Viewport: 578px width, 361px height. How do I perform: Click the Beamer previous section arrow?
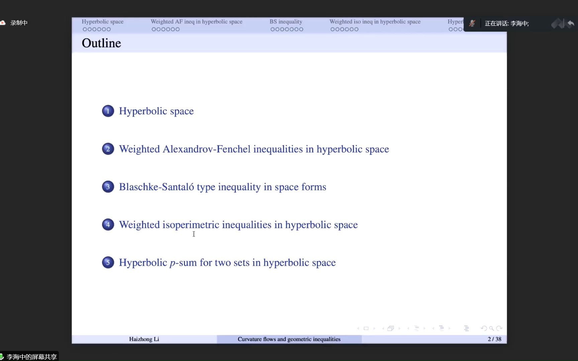(x=433, y=328)
